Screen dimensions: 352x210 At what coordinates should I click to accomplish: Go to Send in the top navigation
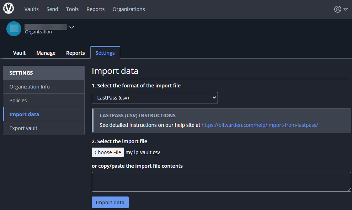point(52,9)
